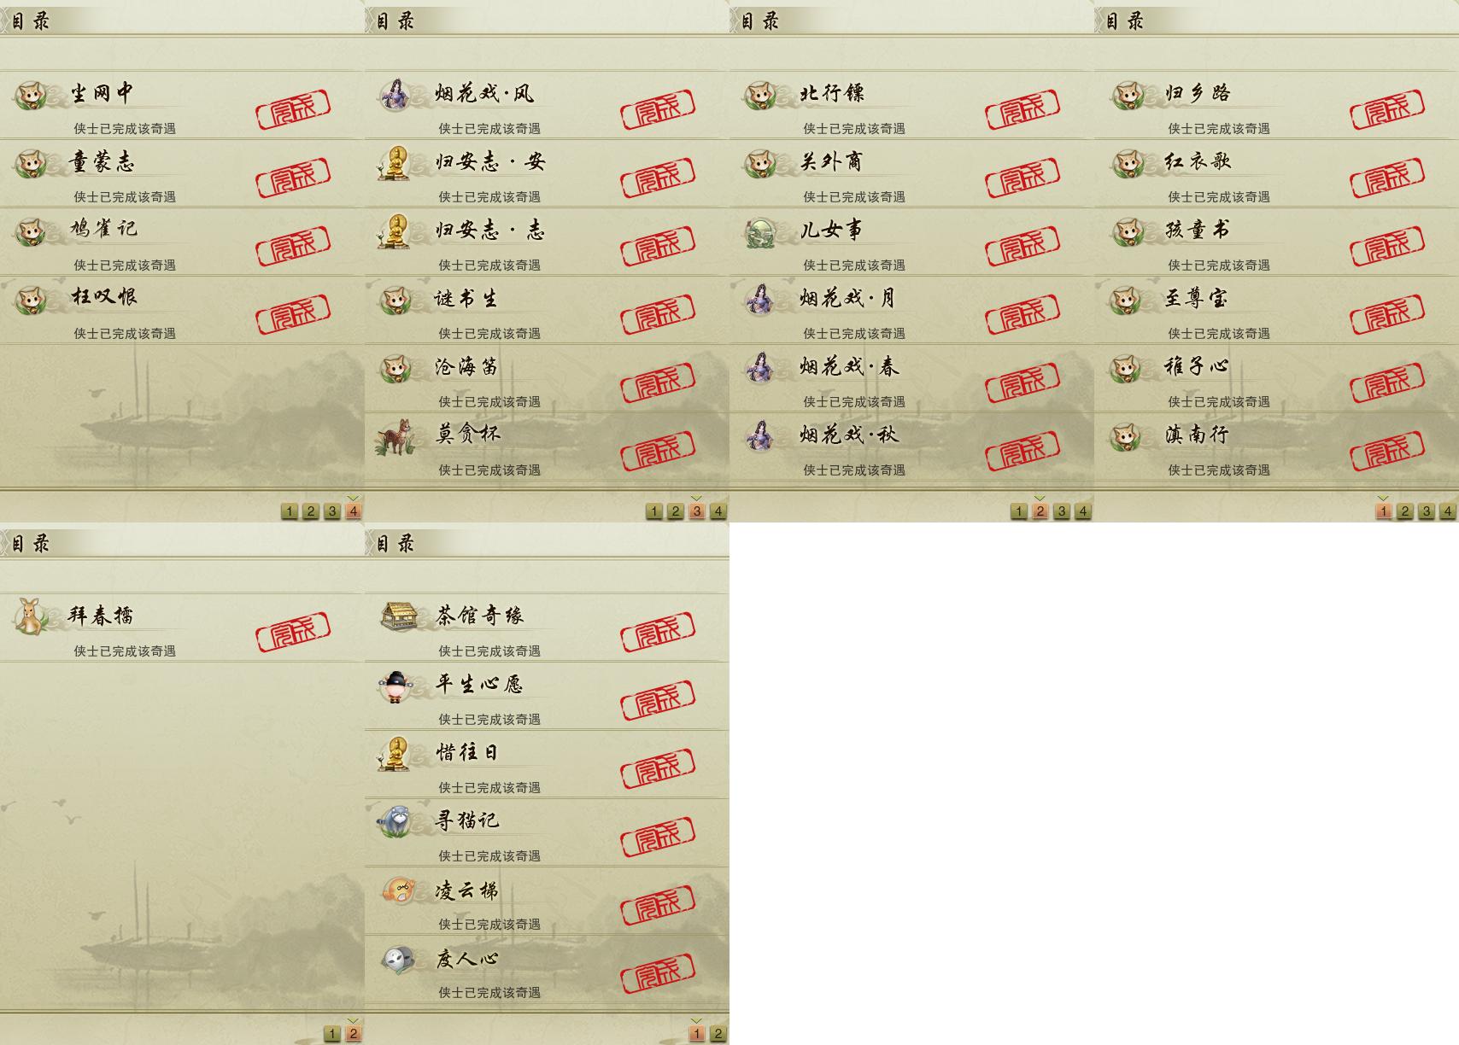The image size is (1459, 1045).
Task: Click the cat icon next to 滇南行
Action: [1126, 436]
